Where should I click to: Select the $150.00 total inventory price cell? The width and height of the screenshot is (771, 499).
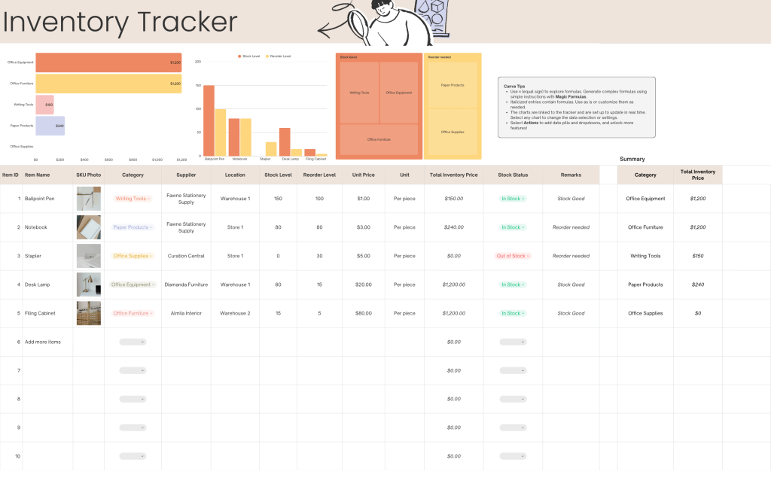pyautogui.click(x=454, y=199)
